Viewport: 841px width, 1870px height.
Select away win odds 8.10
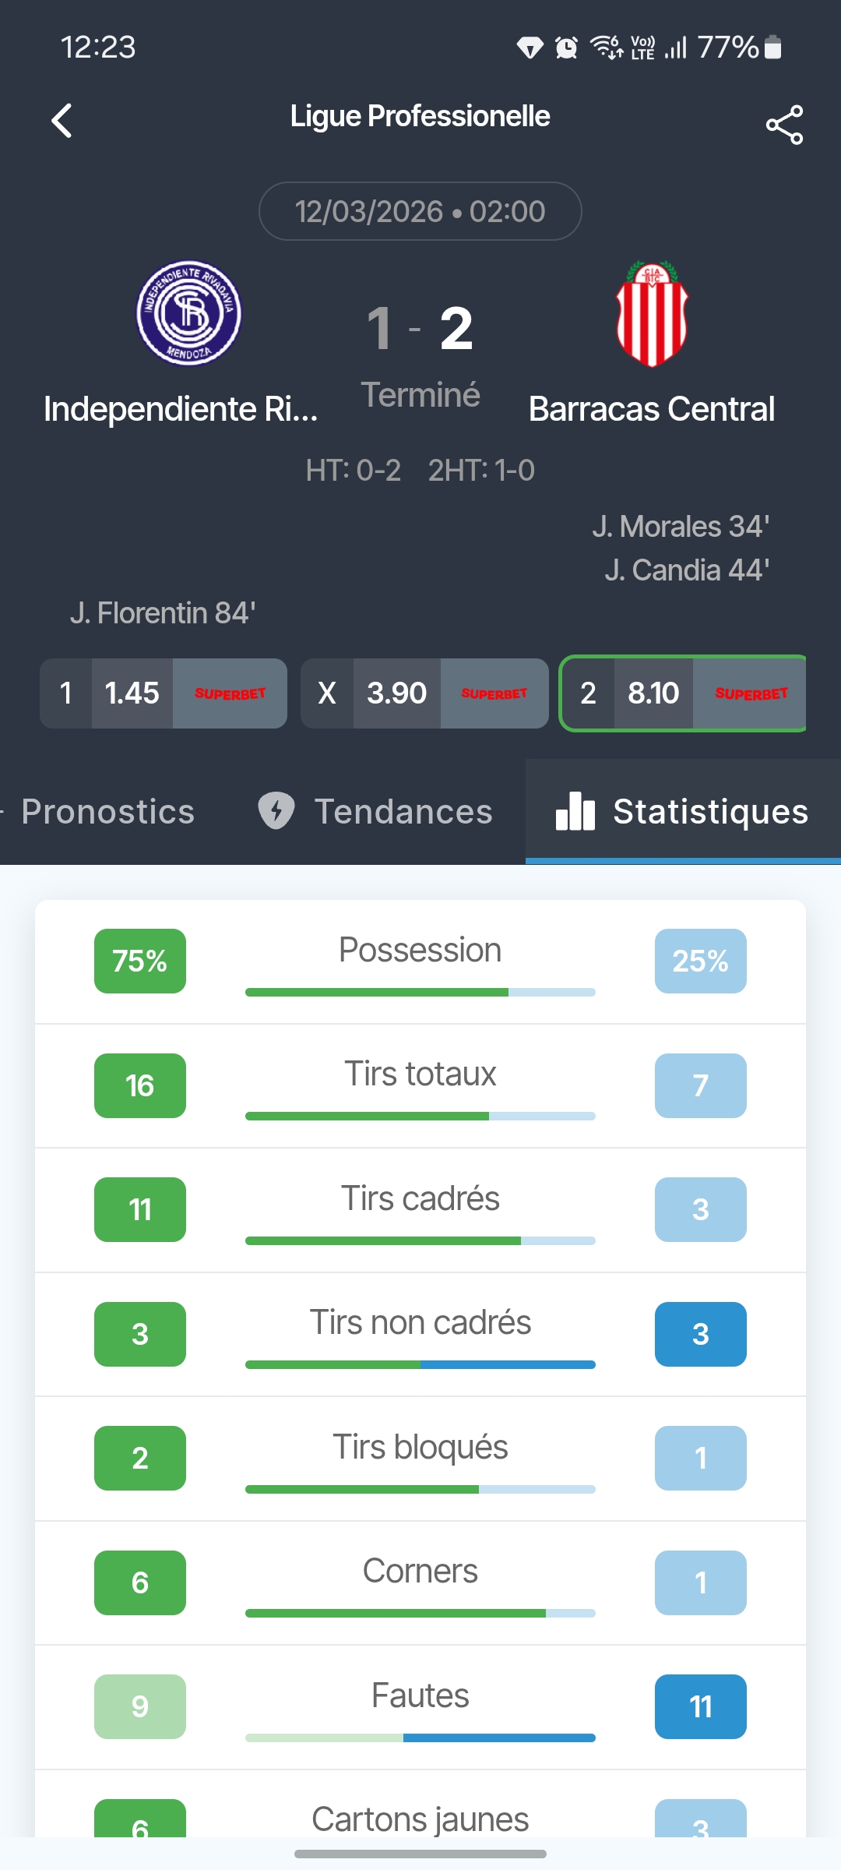coord(683,693)
